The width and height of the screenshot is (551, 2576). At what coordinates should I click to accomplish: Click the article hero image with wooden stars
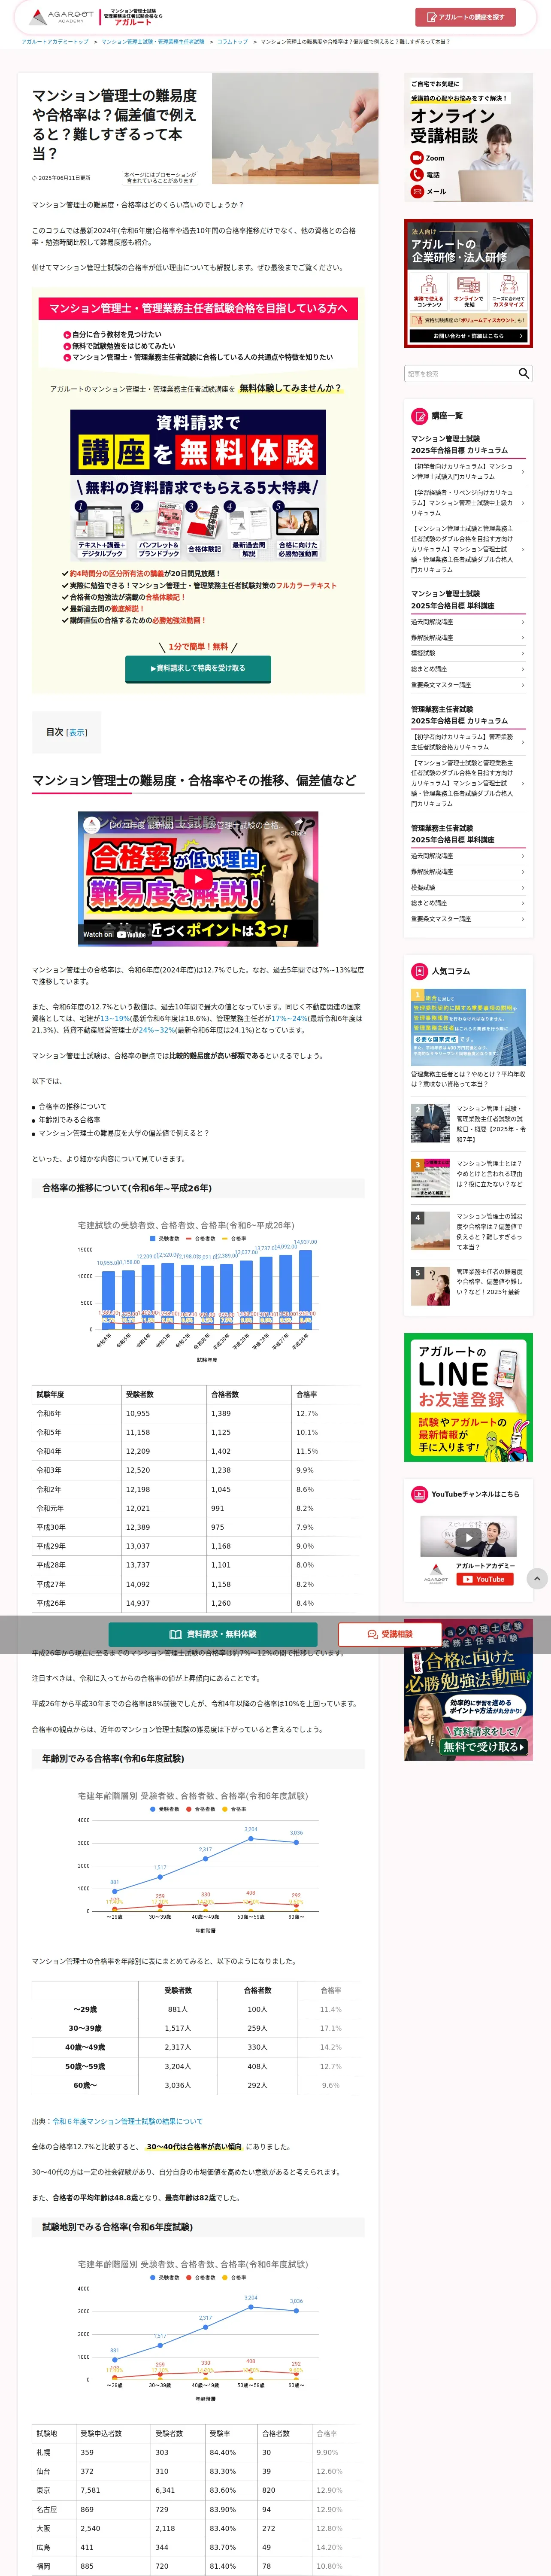pyautogui.click(x=295, y=128)
